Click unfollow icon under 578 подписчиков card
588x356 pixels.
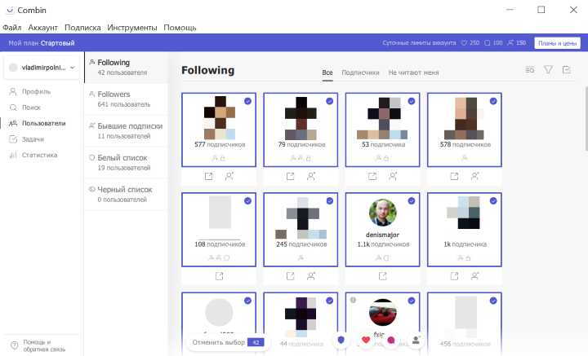[474, 176]
